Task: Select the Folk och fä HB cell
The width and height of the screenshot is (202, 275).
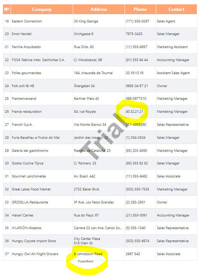Action: [42, 86]
